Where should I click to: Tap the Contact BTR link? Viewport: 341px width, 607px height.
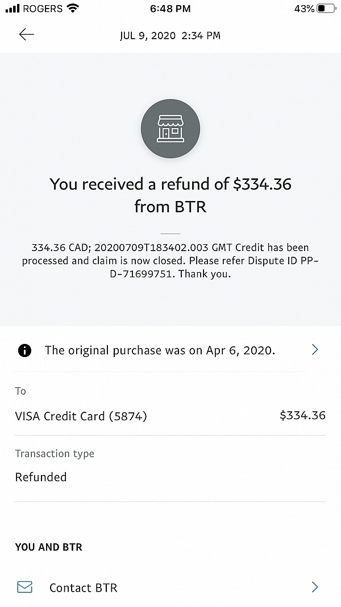(84, 588)
